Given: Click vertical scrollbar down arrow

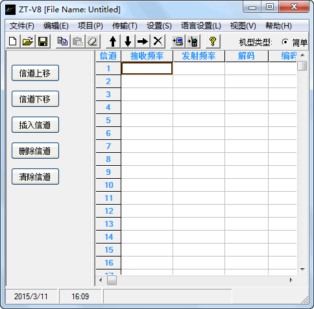Looking at the screenshot, I should pos(302,269).
